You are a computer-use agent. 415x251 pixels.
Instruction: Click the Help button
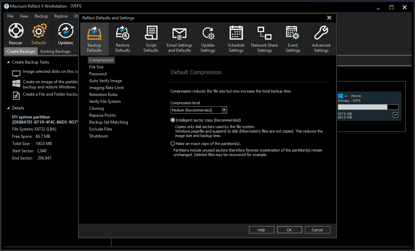pos(261,230)
